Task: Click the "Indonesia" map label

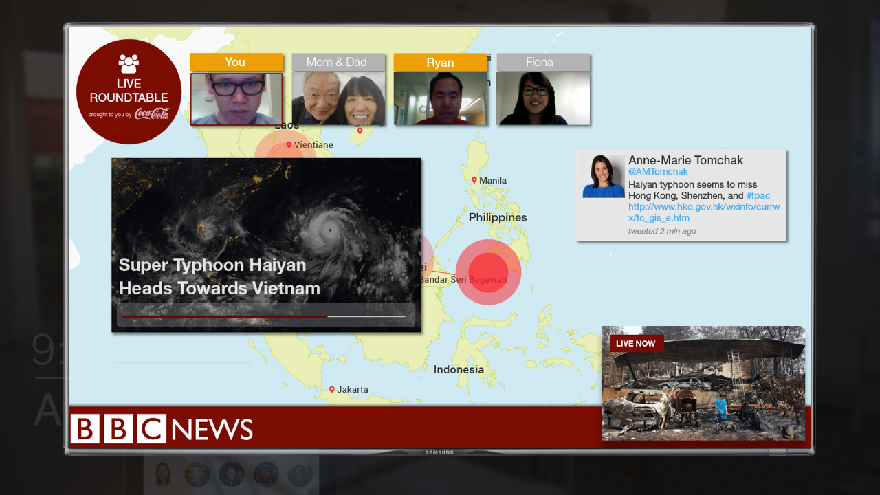Action: (459, 369)
